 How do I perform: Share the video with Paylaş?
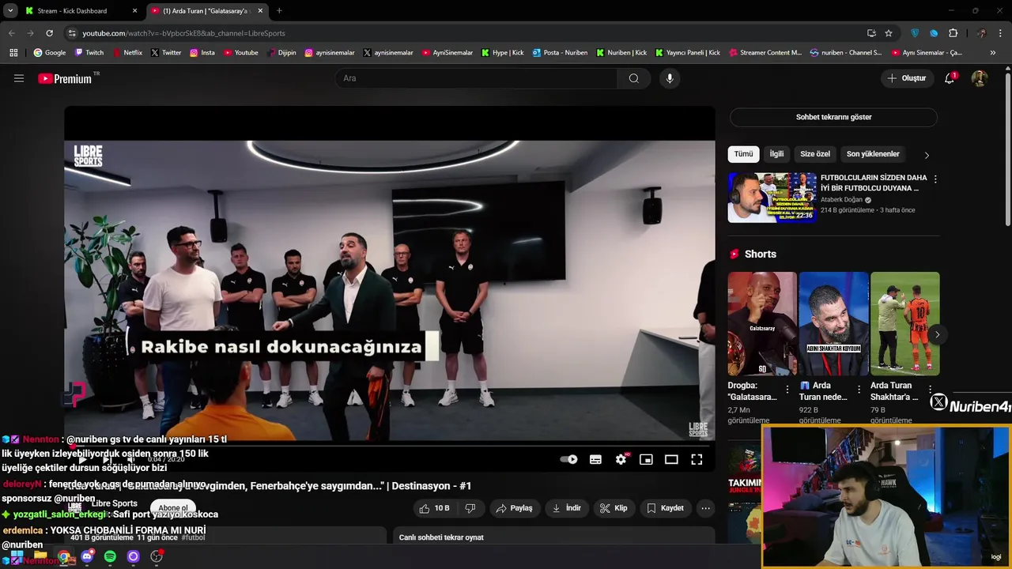click(514, 508)
